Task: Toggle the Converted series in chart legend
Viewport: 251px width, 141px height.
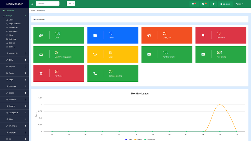Action: pos(149,139)
